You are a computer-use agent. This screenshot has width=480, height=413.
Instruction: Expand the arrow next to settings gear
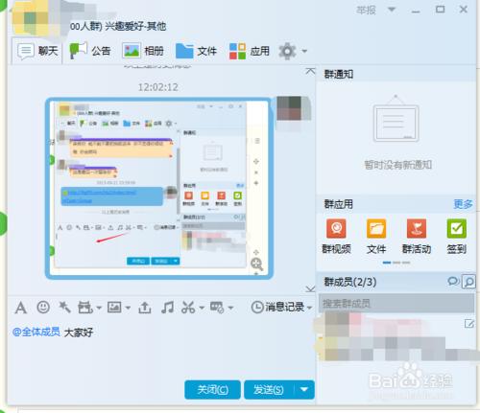click(x=304, y=51)
